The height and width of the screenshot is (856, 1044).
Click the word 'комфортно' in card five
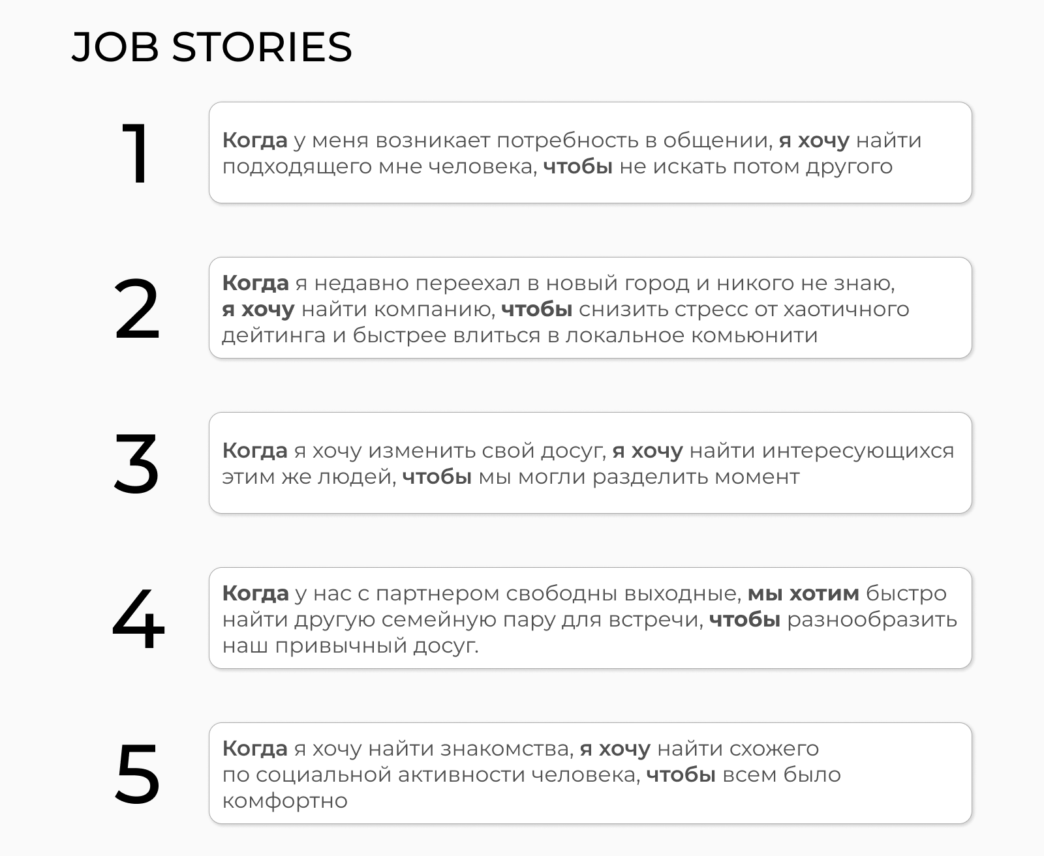click(285, 801)
